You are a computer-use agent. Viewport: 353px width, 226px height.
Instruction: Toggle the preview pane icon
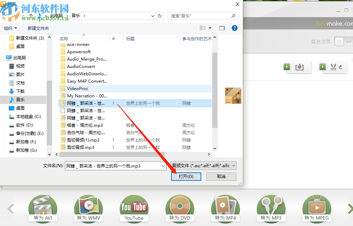coord(222,28)
